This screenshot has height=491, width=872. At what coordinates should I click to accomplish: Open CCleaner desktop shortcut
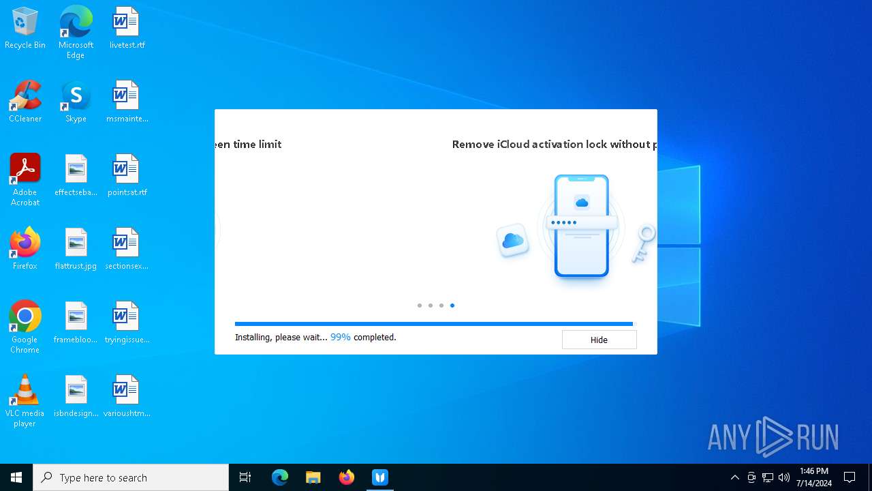(x=25, y=102)
